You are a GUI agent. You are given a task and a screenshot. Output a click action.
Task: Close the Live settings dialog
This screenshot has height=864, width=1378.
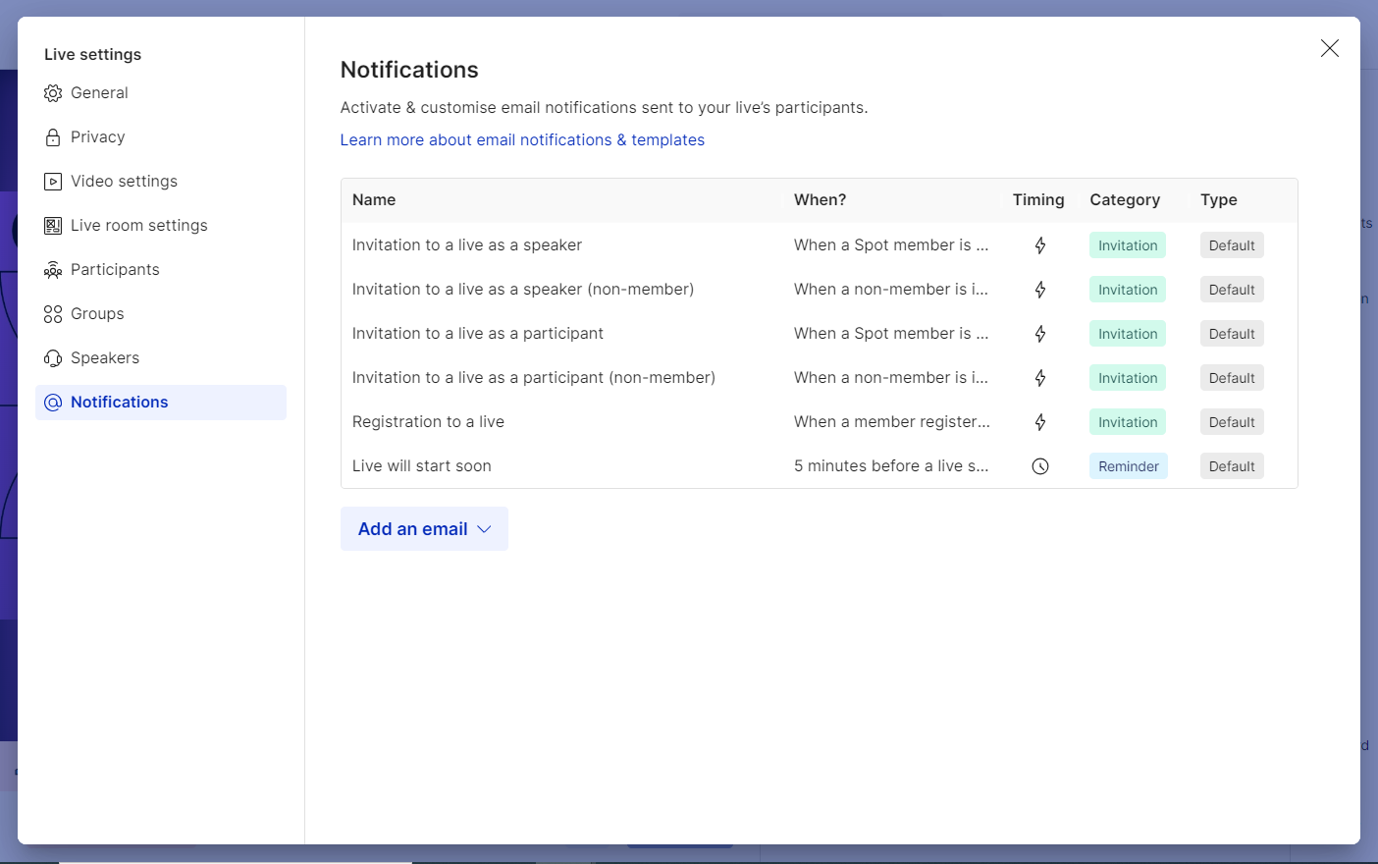click(x=1330, y=48)
